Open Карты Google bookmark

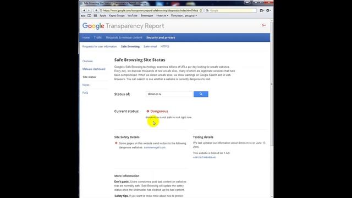[x=117, y=16]
